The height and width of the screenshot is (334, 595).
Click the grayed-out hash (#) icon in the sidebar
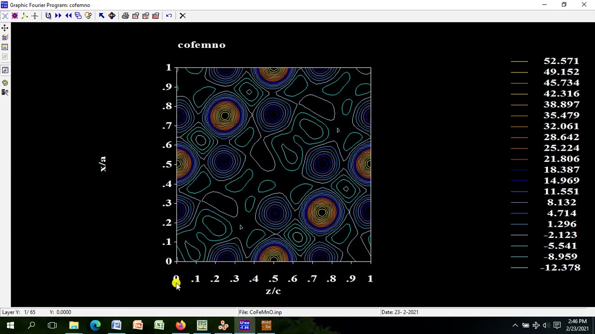click(5, 57)
